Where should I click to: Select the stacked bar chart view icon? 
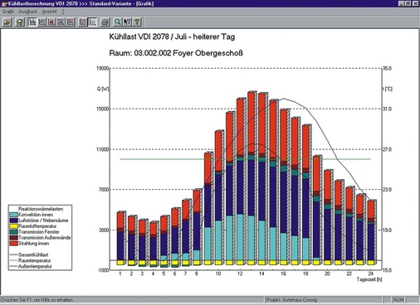coord(32,22)
